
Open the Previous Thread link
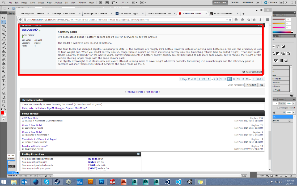point(135,92)
